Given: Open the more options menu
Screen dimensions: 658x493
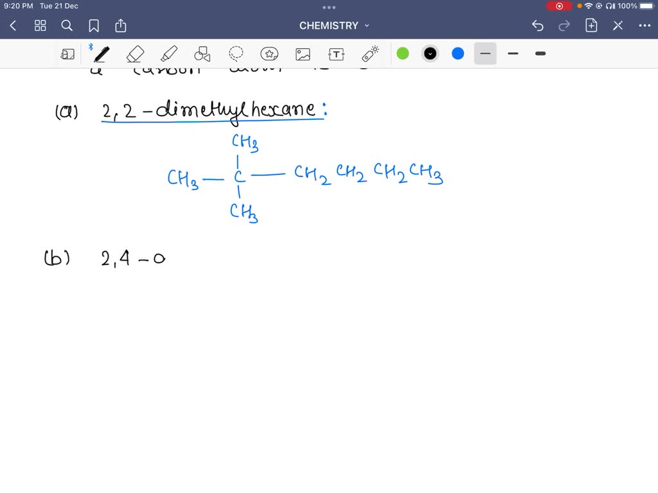Looking at the screenshot, I should click(x=645, y=26).
